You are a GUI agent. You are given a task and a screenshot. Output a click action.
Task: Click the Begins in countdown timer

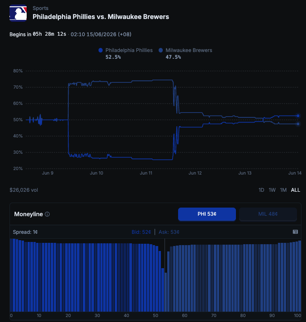point(38,34)
